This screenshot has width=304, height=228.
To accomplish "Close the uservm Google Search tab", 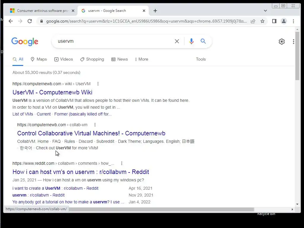I will pyautogui.click(x=144, y=11).
